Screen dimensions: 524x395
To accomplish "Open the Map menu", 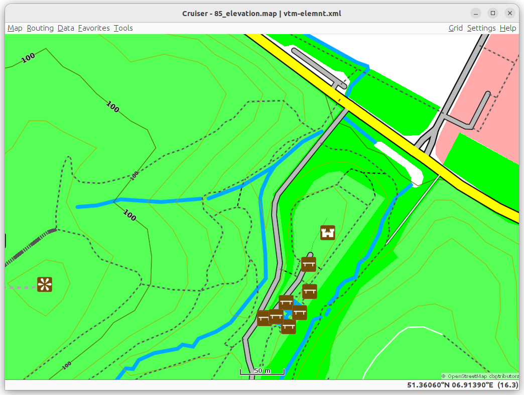I will (15, 28).
